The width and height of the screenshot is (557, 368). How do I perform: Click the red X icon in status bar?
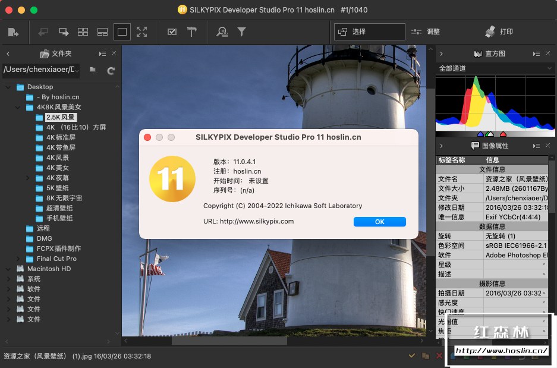tap(439, 356)
